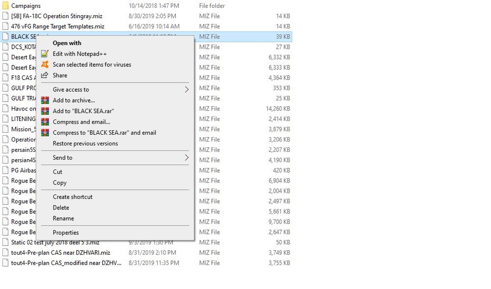This screenshot has width=491, height=289.
Task: Click WinRAR icon beside Compress and email
Action: coord(45,122)
